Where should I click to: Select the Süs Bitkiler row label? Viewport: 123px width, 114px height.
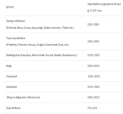13,108
